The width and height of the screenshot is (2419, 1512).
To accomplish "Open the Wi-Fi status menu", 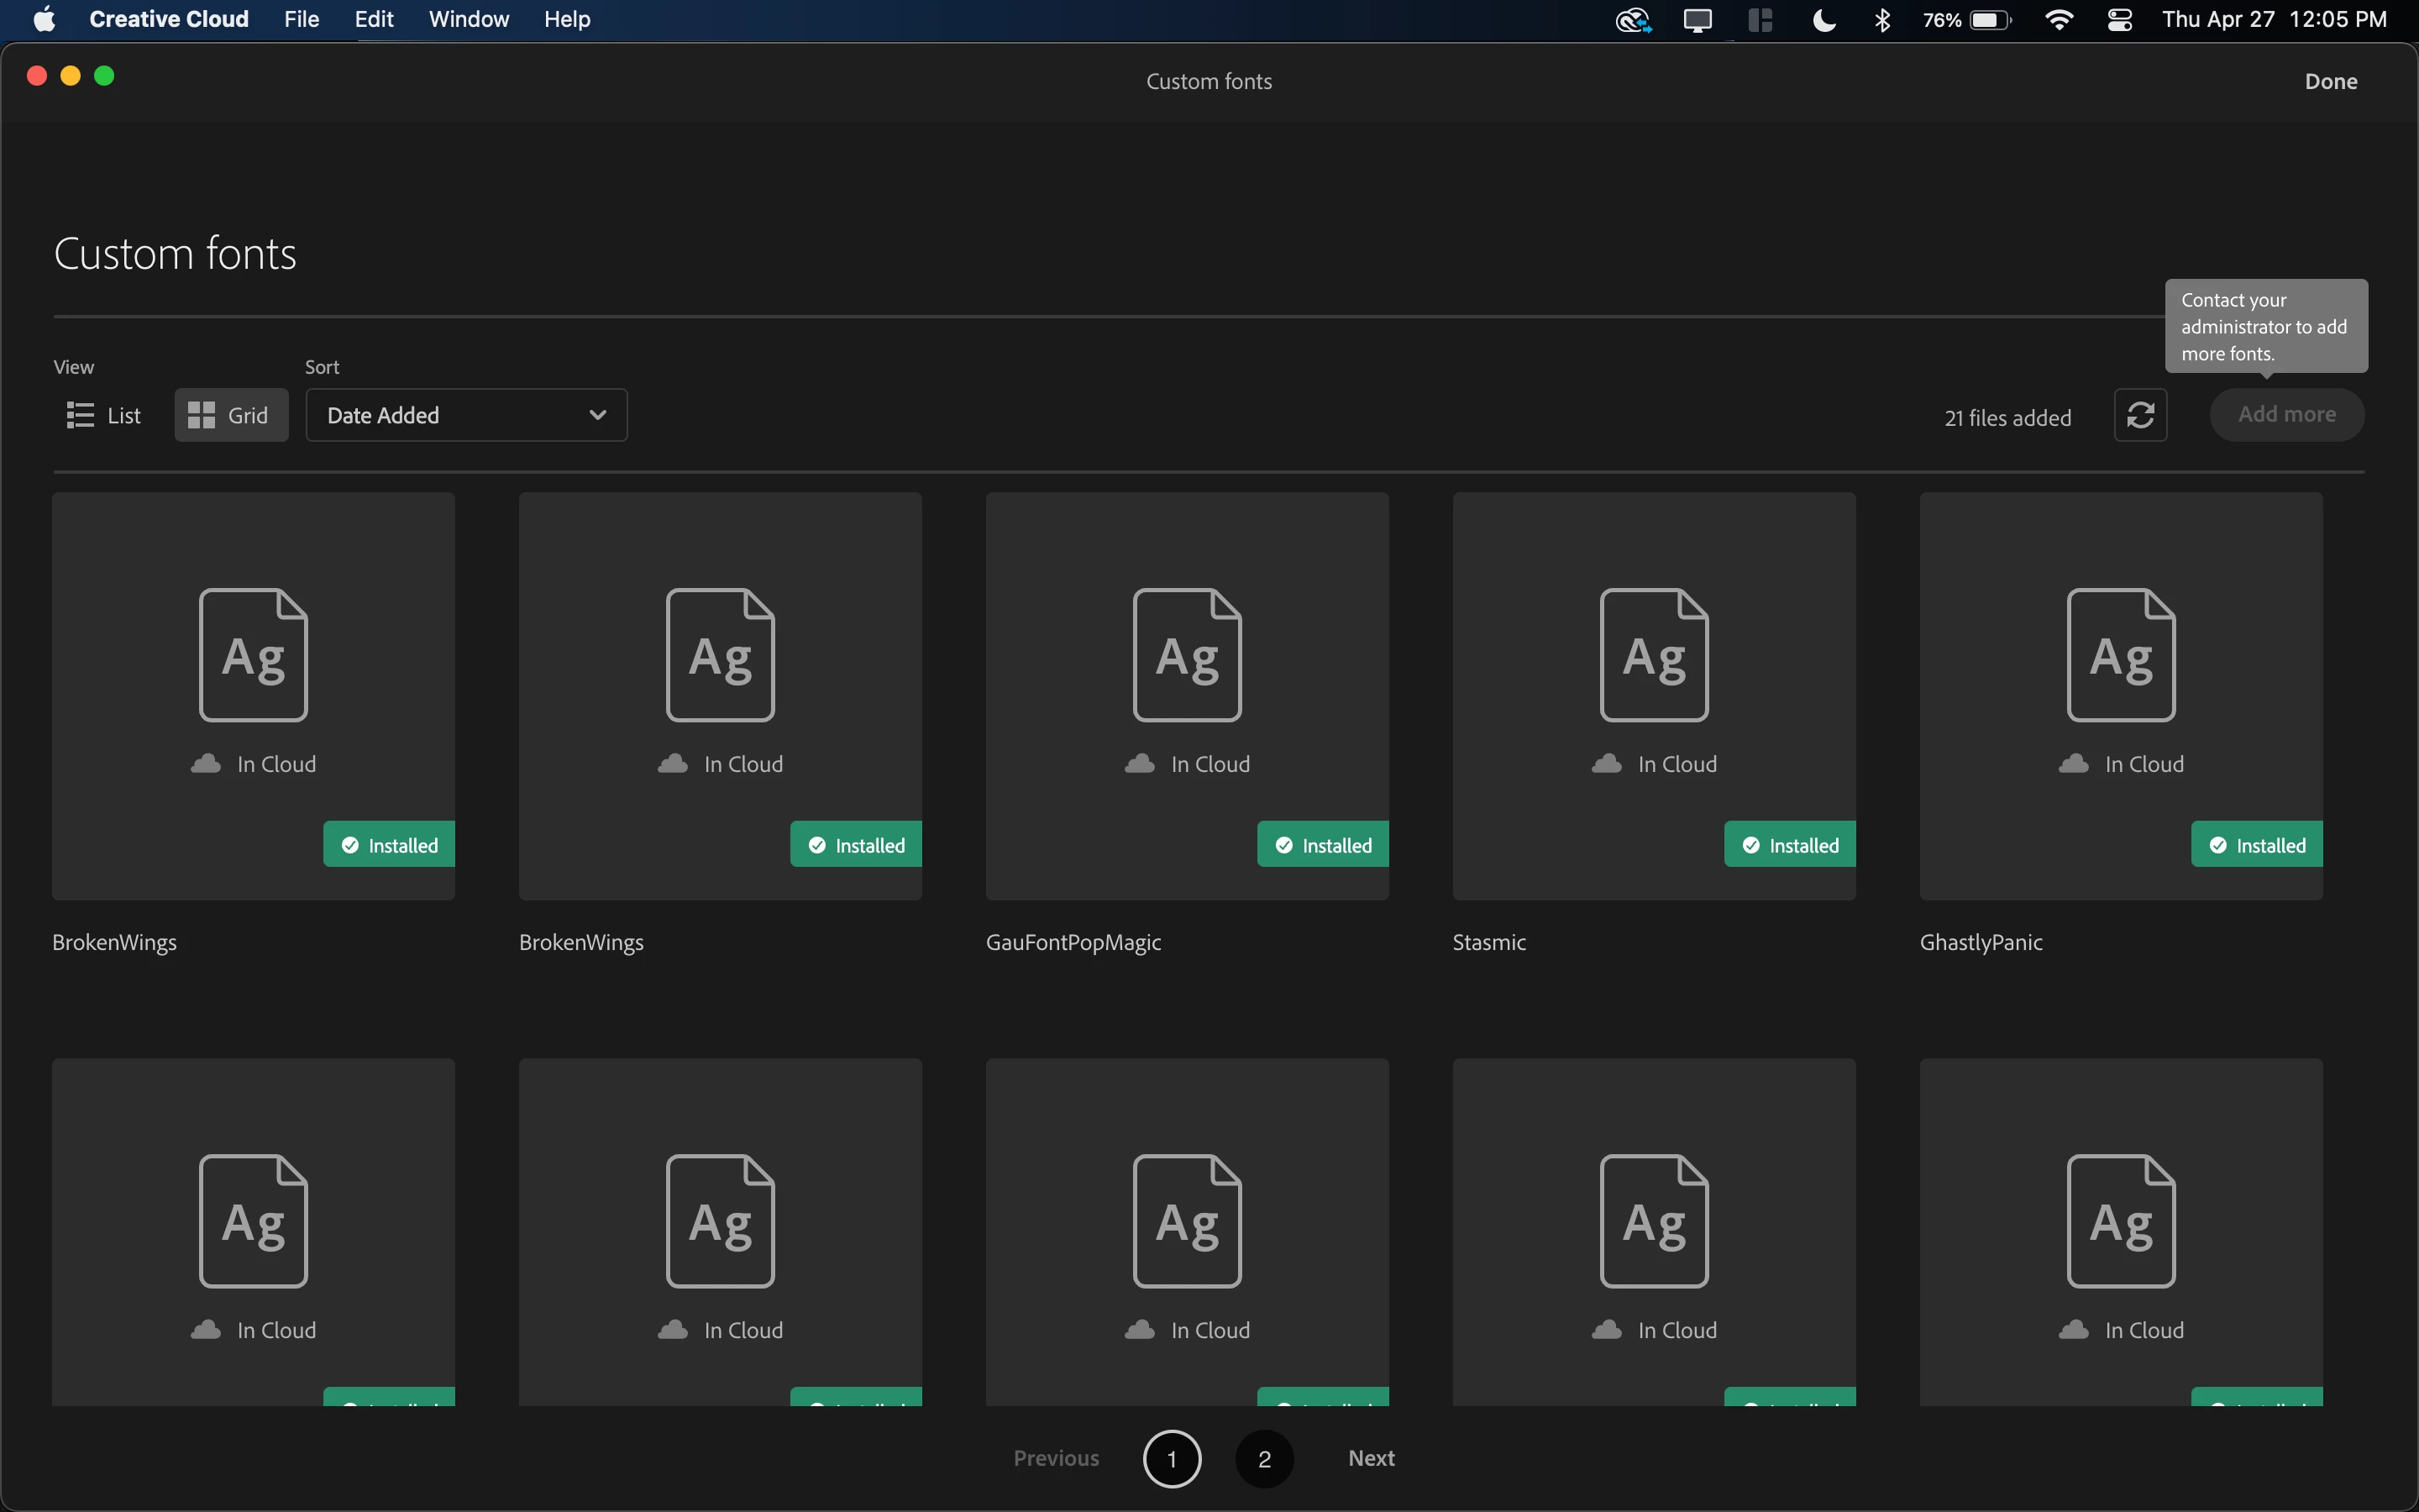I will click(2058, 20).
